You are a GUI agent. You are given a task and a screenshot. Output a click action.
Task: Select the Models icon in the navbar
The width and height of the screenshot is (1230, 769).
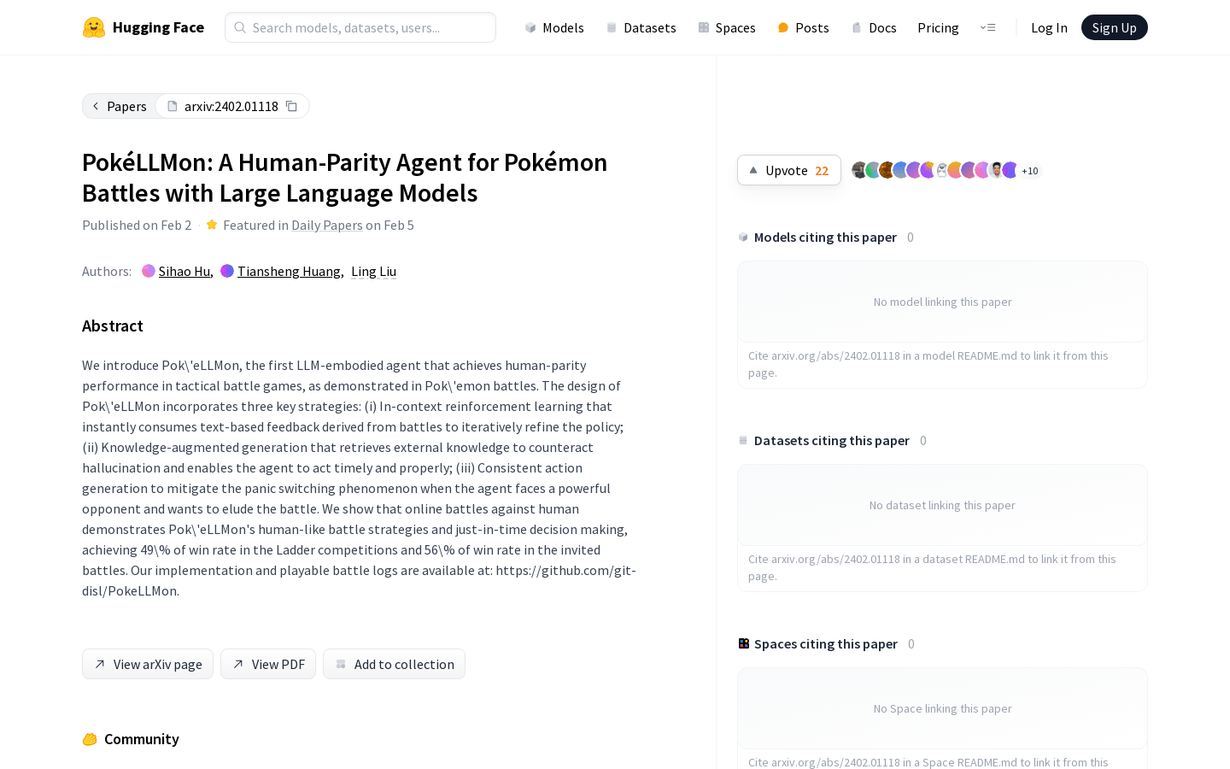coord(530,27)
